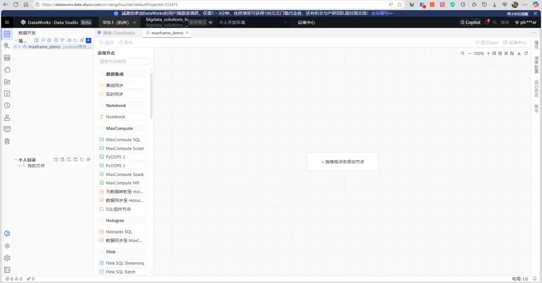Click the theme sun icon in sidebar
This screenshot has height=283, width=542.
tap(7, 246)
